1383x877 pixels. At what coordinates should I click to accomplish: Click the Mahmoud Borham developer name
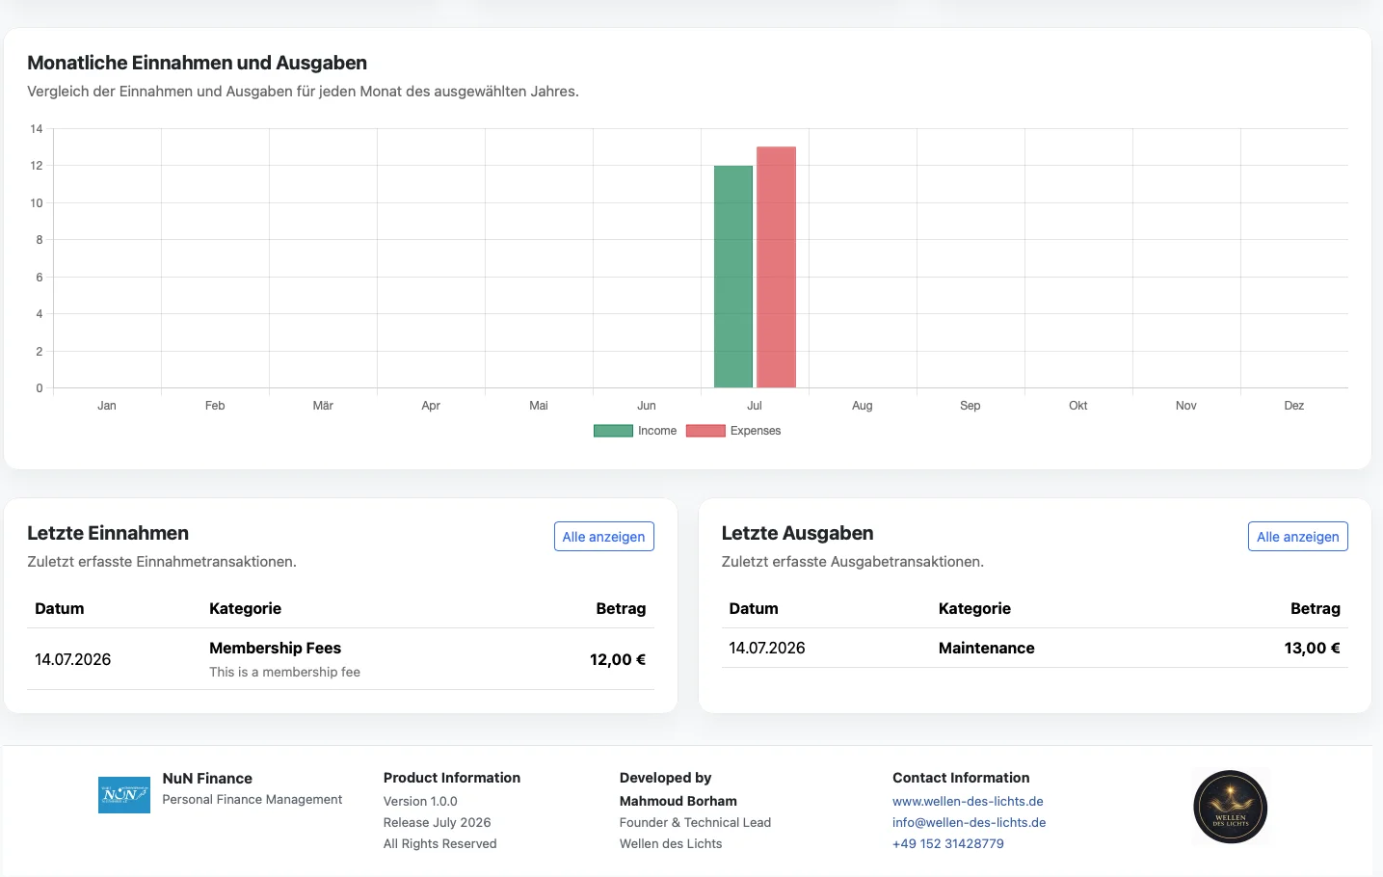click(678, 801)
